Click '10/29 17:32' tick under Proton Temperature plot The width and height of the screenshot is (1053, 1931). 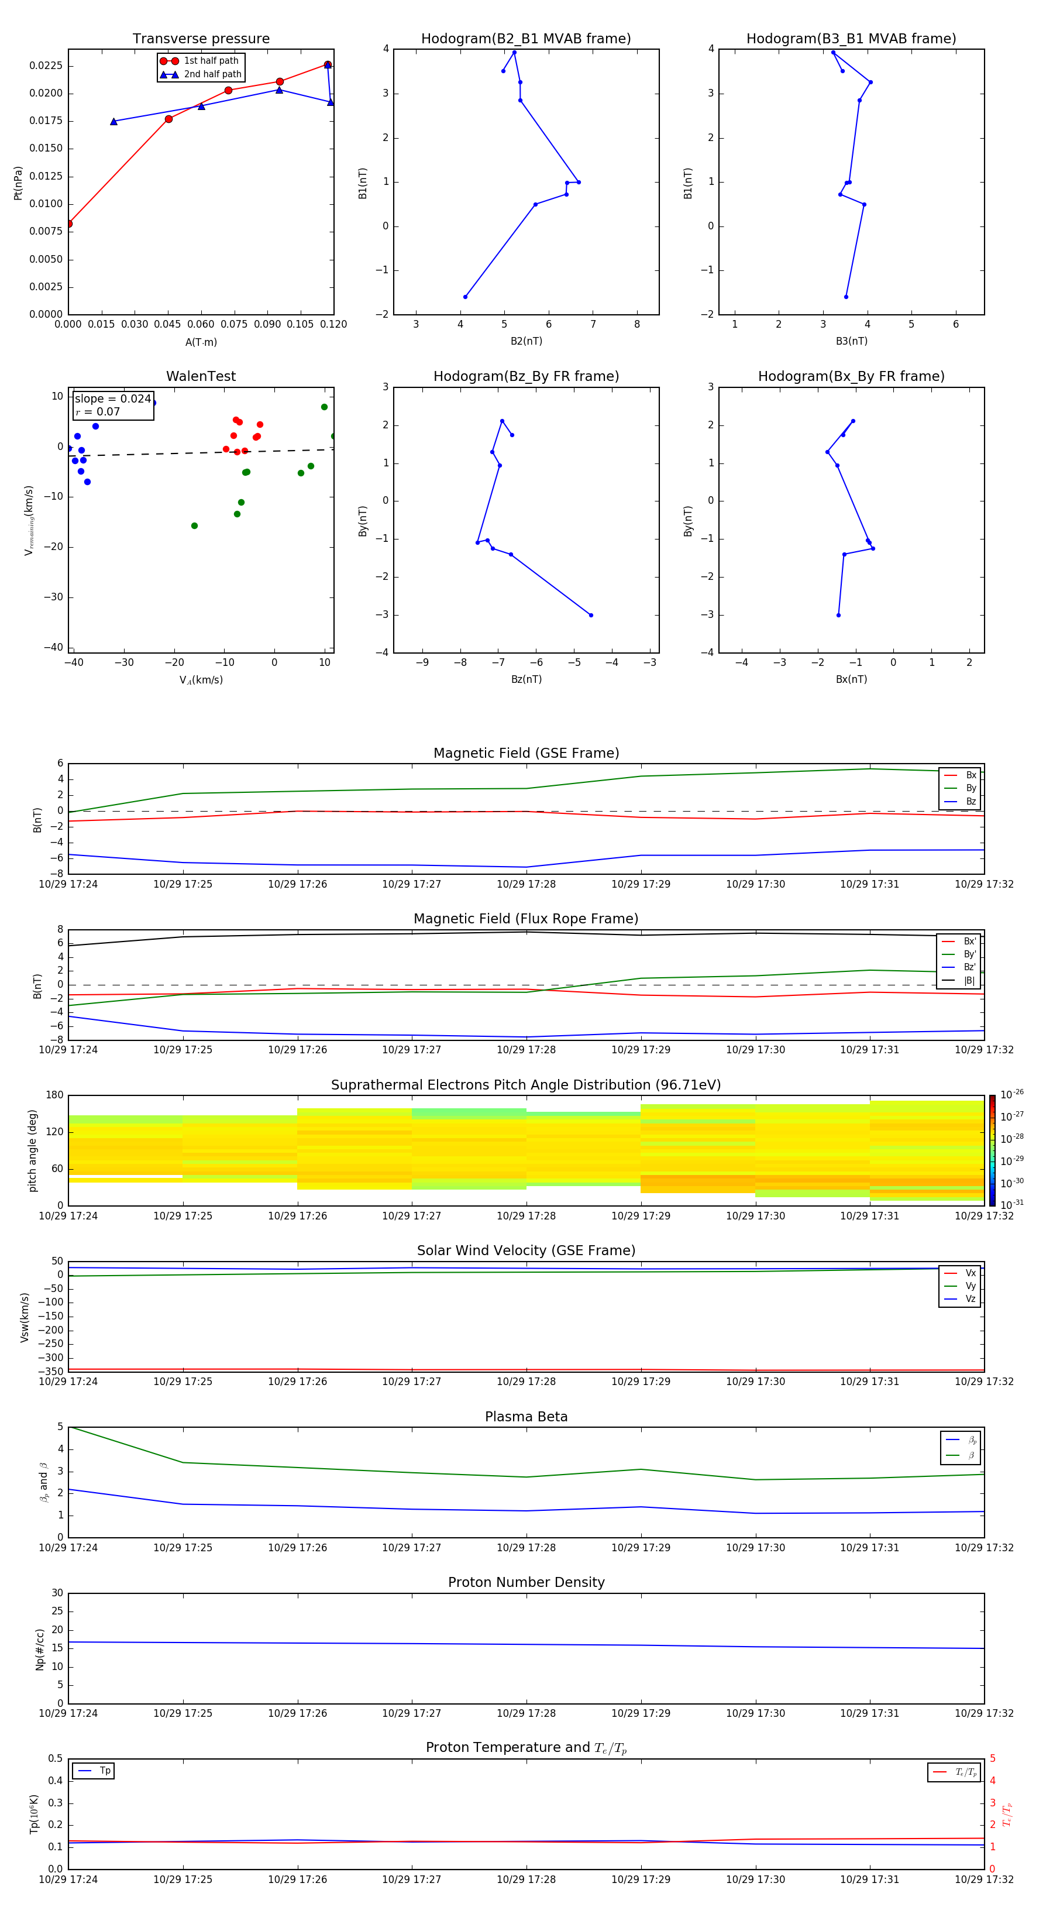tap(984, 1880)
